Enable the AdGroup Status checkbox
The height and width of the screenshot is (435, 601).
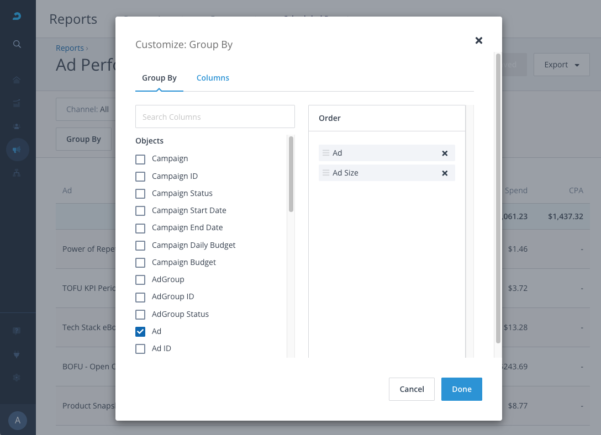140,315
